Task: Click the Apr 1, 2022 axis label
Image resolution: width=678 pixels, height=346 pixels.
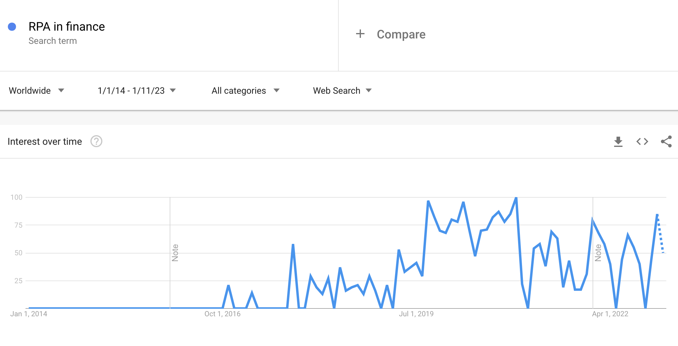Action: (610, 314)
